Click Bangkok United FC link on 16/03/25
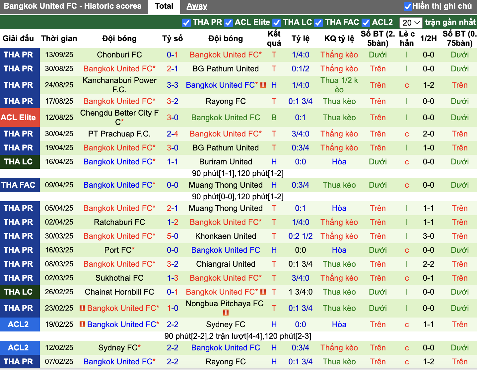 [x=226, y=250]
